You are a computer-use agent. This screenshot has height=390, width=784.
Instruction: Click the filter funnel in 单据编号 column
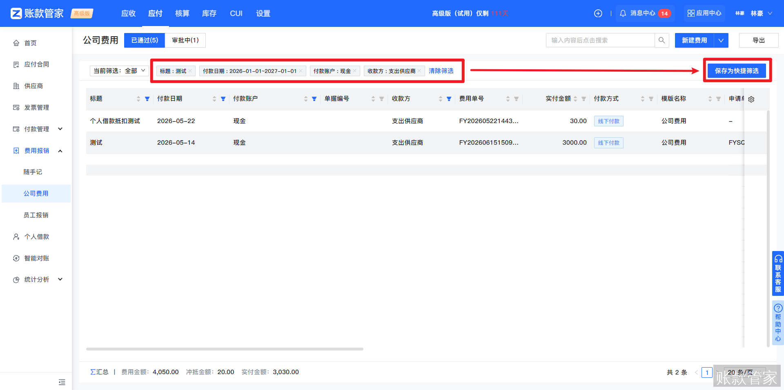pyautogui.click(x=381, y=99)
